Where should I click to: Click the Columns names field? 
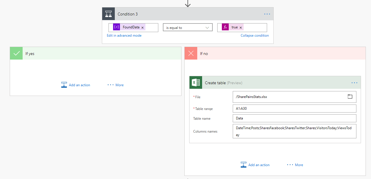tap(295, 131)
